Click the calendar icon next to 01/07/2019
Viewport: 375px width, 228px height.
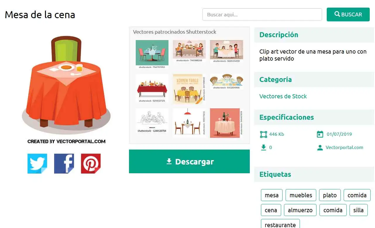click(320, 134)
